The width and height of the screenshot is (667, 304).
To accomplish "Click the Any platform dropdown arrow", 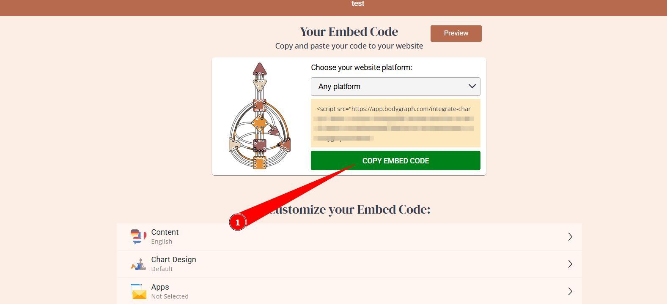I will click(x=472, y=86).
